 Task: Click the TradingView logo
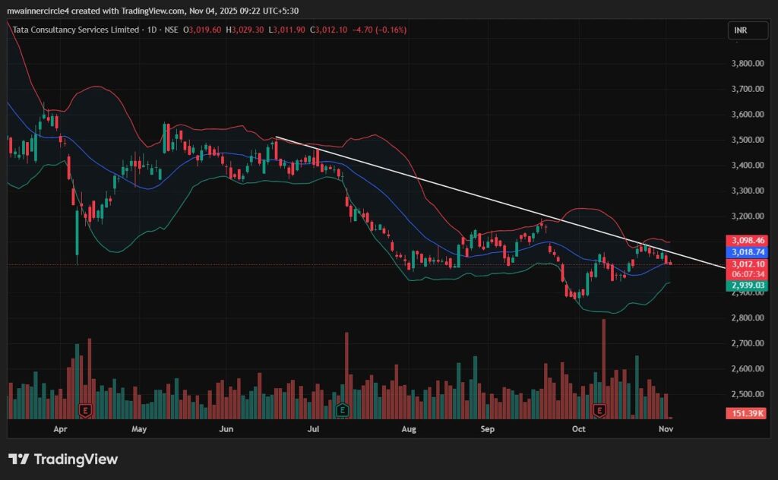pos(63,459)
